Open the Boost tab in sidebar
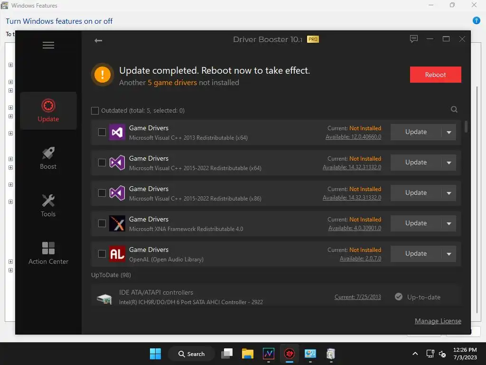Viewport: 486px width, 365px height. [x=48, y=158]
